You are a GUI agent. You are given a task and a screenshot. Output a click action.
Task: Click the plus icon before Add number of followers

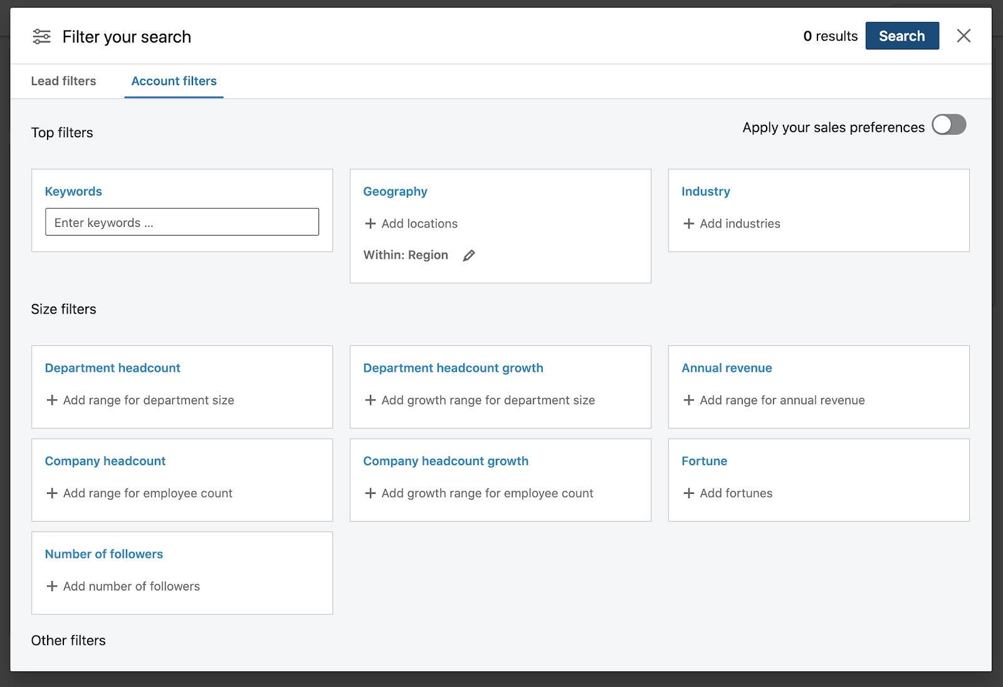pyautogui.click(x=52, y=586)
